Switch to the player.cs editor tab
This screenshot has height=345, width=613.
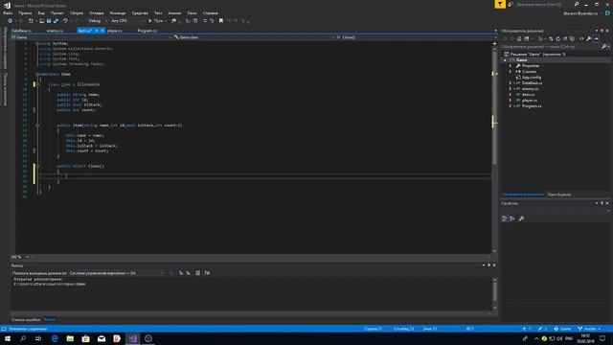point(115,31)
